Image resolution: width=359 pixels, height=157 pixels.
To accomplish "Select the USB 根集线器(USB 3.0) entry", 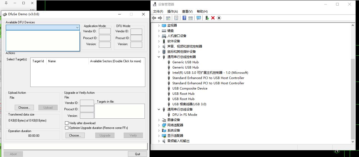I will 189,104.
